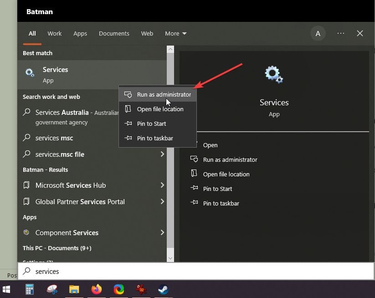The height and width of the screenshot is (298, 375).
Task: Click Pin to Start in the preview pane
Action: click(x=217, y=189)
